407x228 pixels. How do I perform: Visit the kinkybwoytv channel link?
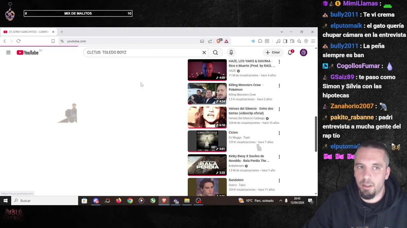[236, 166]
